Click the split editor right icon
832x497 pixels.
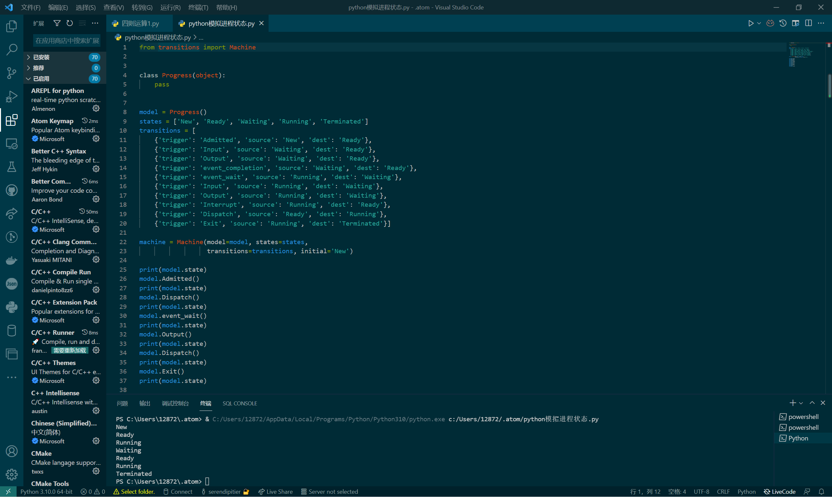pyautogui.click(x=808, y=23)
